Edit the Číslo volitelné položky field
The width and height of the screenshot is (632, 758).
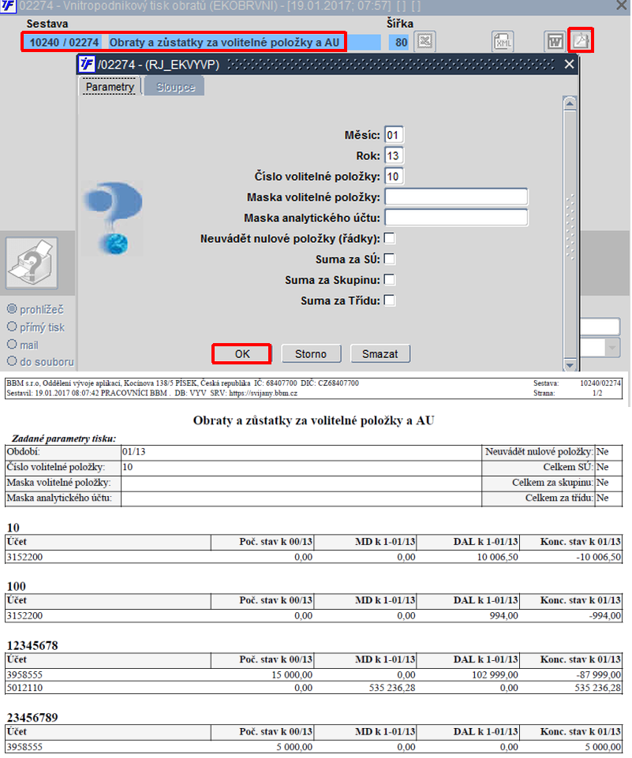[394, 177]
